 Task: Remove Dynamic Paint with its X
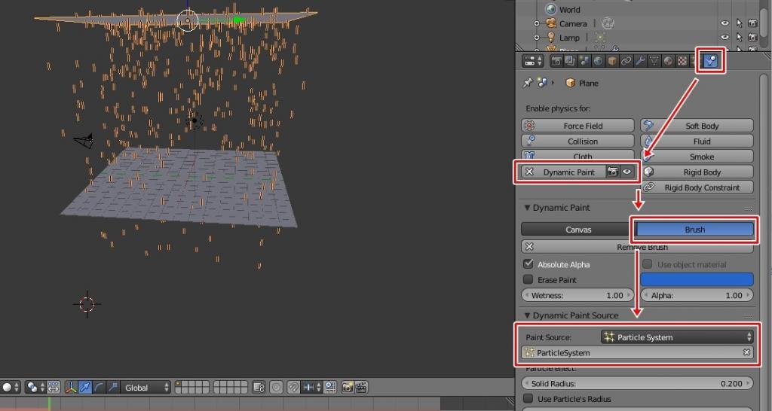[529, 172]
